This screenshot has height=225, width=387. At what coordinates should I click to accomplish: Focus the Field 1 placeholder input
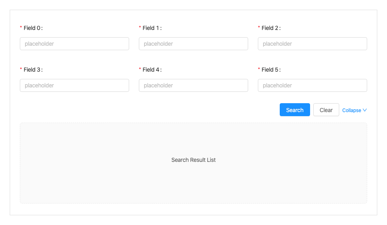(193, 44)
